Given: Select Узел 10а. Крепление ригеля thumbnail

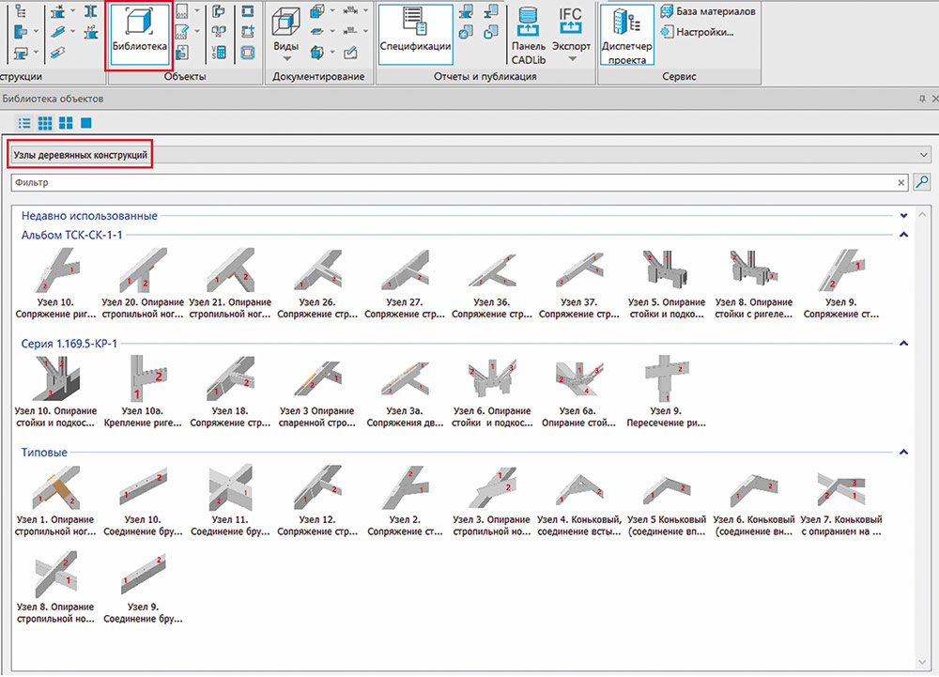Looking at the screenshot, I should pyautogui.click(x=143, y=392).
